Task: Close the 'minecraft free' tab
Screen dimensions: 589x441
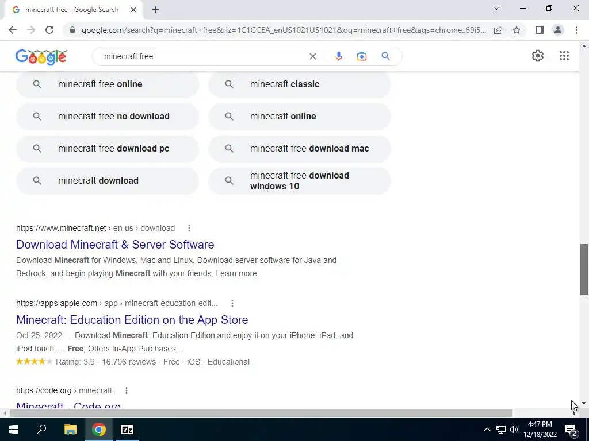Action: click(133, 10)
